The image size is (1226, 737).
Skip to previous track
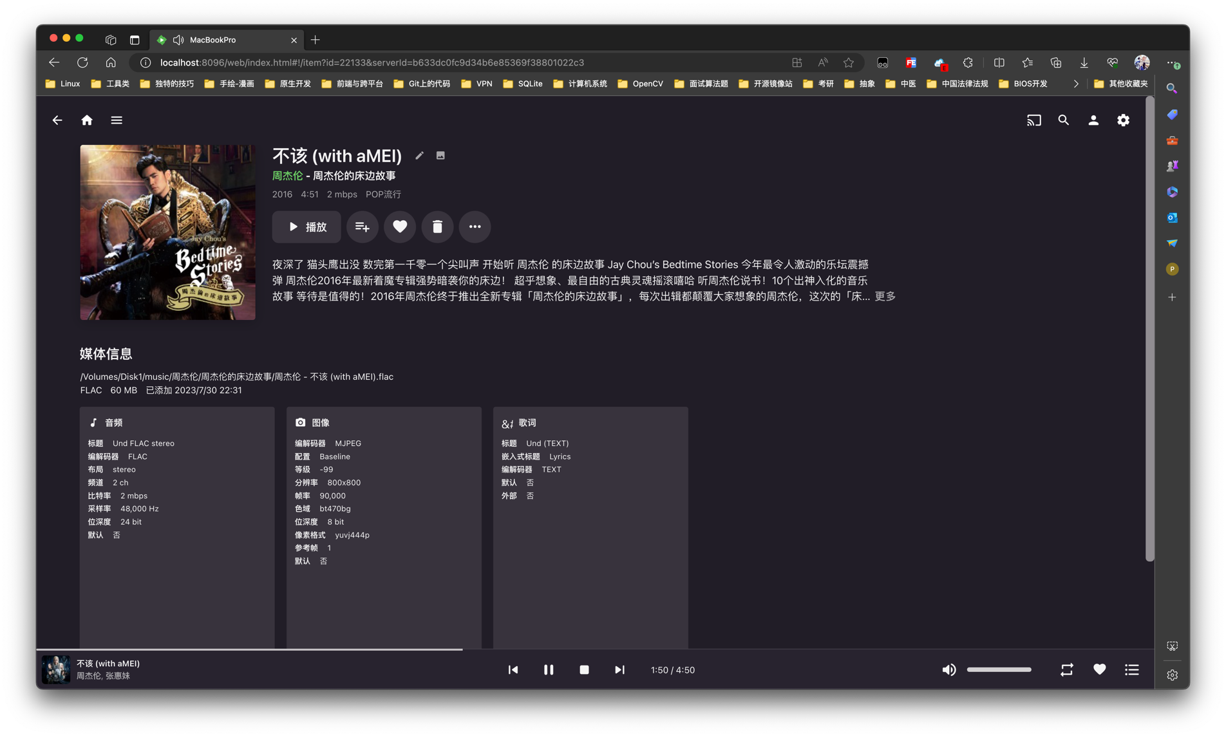pyautogui.click(x=513, y=670)
